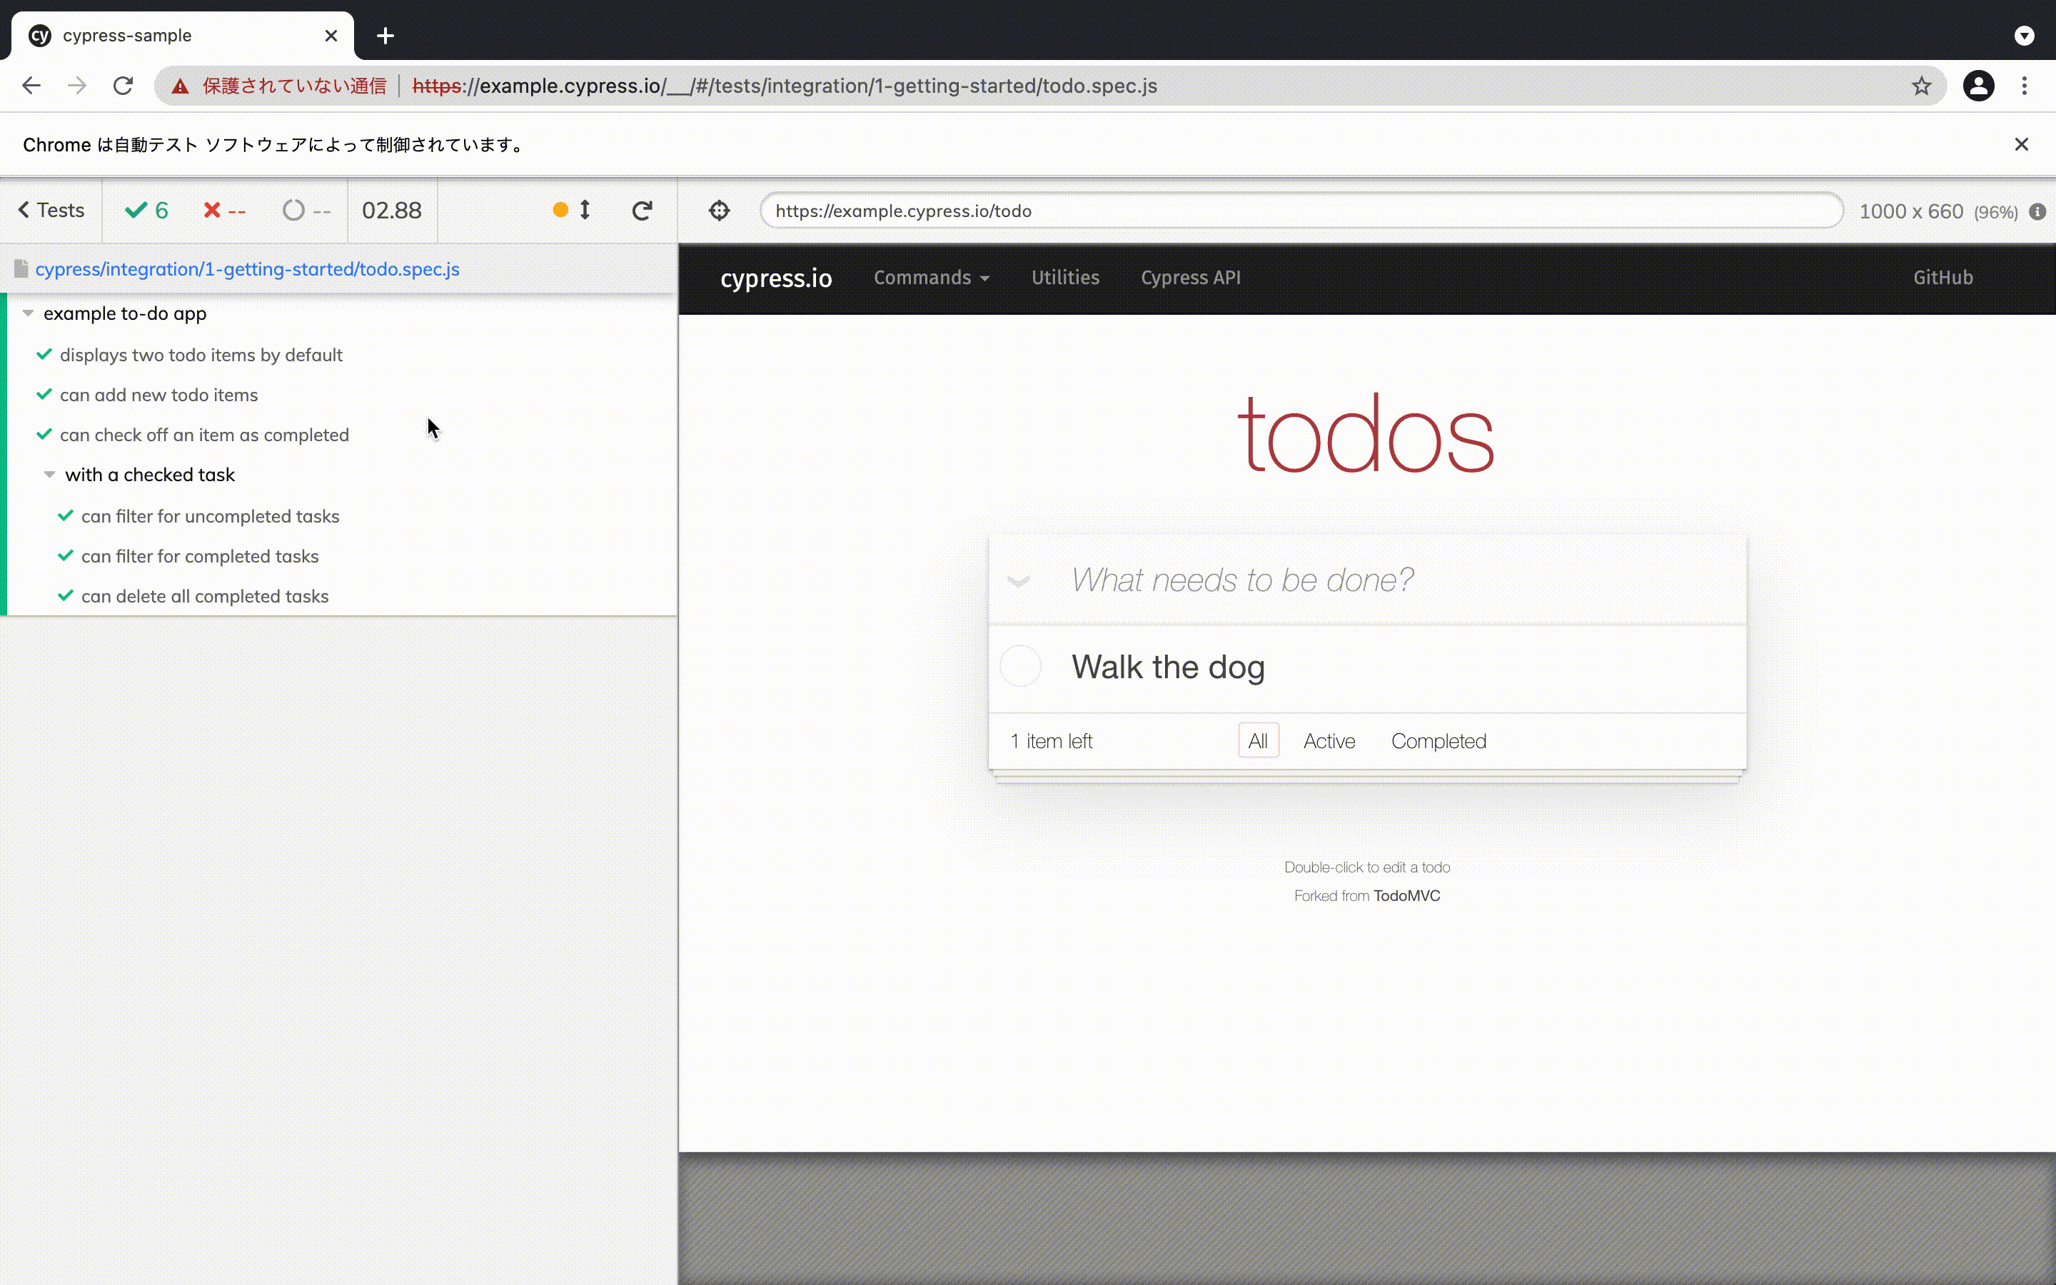Screen dimensions: 2056x1285
Task: Open the GitHub nav link
Action: 1942,278
